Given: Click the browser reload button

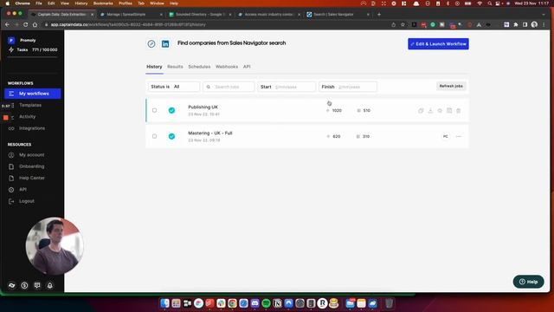Looking at the screenshot, I should click(x=25, y=25).
